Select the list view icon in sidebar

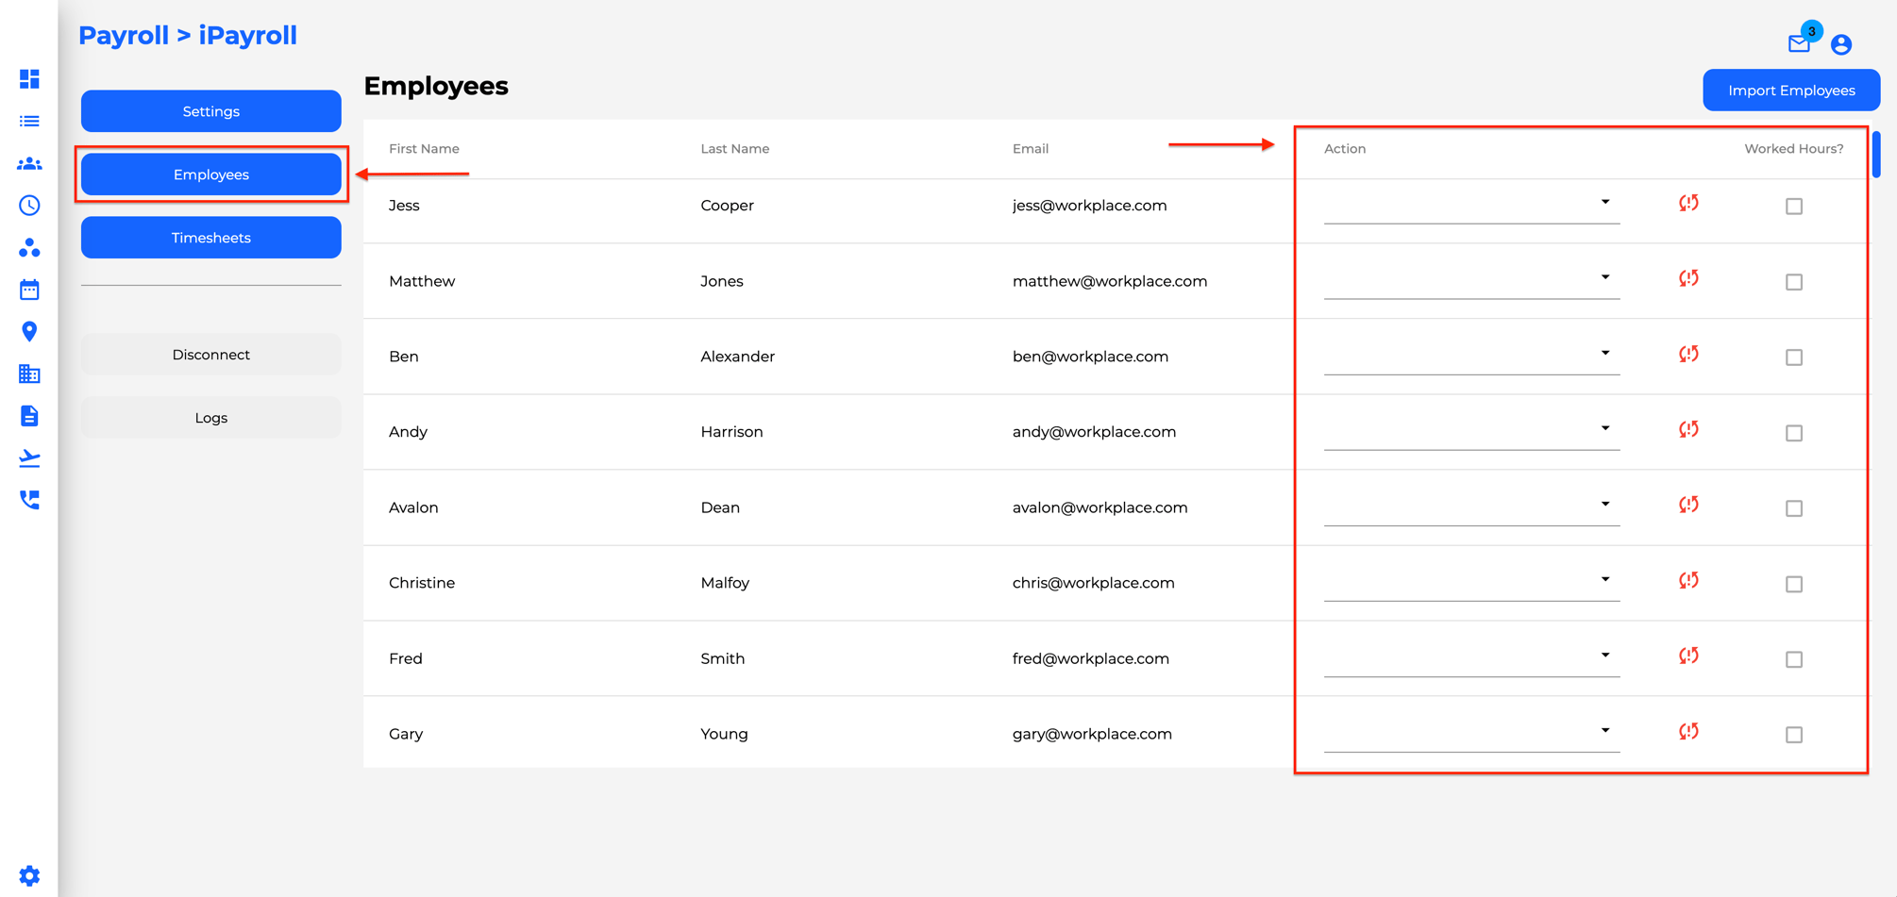29,121
